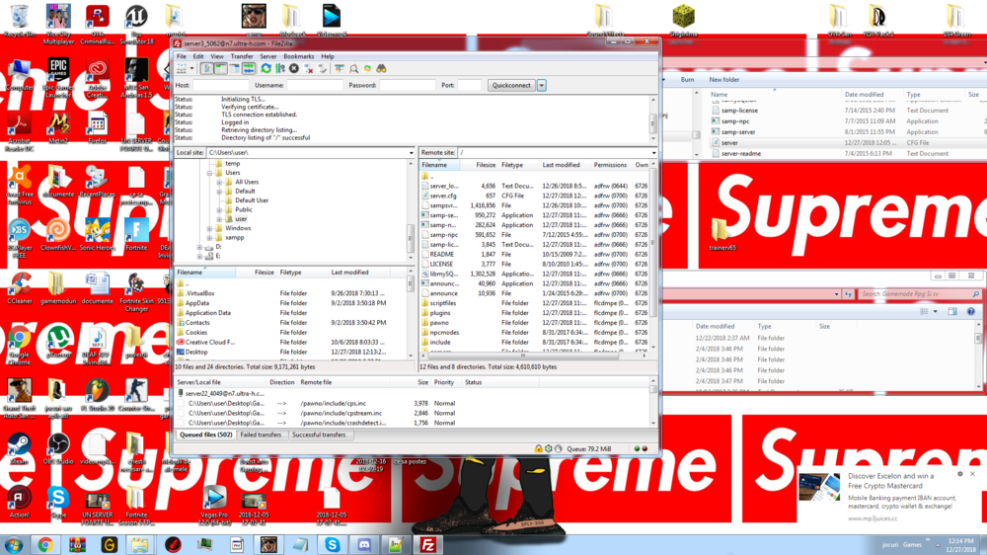
Task: Open Windows Explorer from the taskbar
Action: pyautogui.click(x=140, y=545)
